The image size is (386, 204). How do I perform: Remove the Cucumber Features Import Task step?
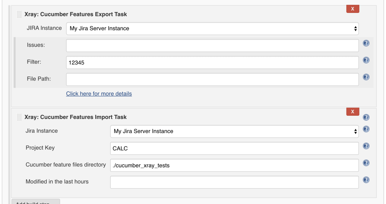(x=353, y=111)
